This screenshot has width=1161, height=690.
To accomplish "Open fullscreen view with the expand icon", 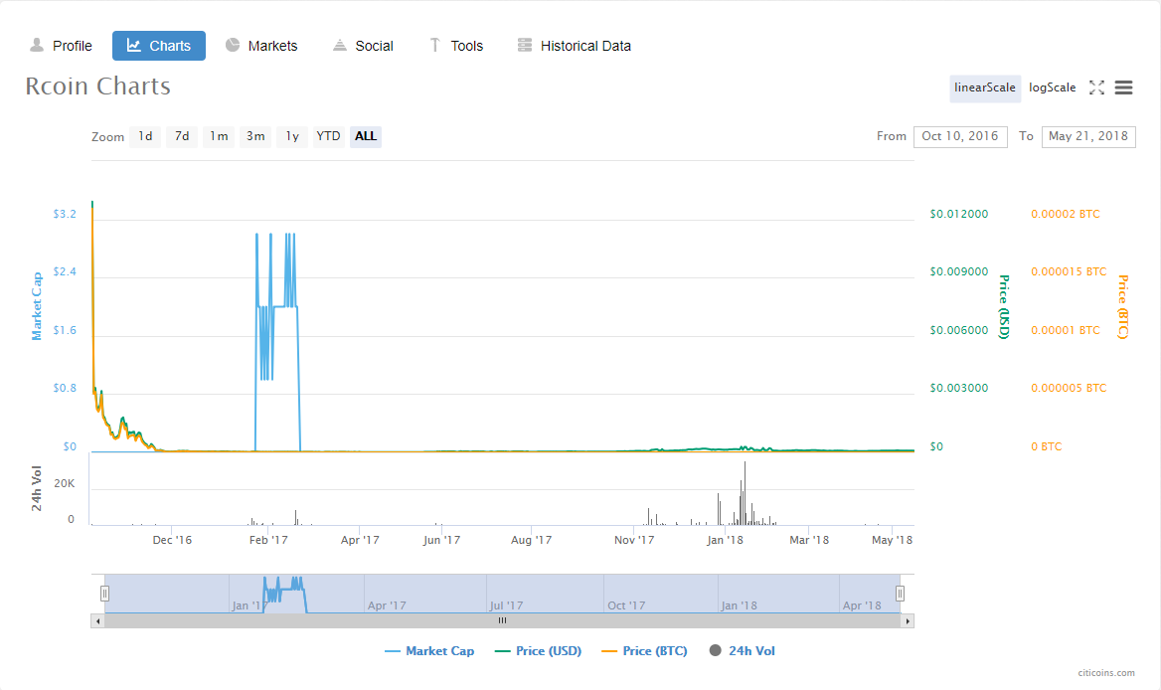I will (x=1096, y=87).
